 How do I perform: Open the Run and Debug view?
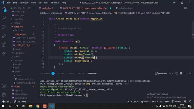point(4,36)
